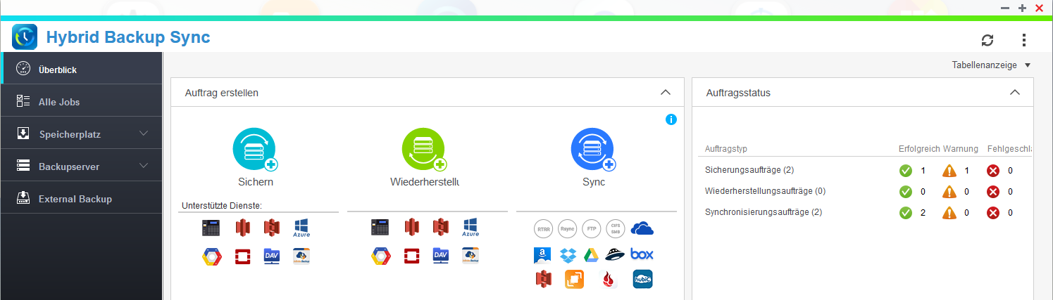Image resolution: width=1053 pixels, height=300 pixels.
Task: Collapse the Auftragsstatus panel
Action: tap(1014, 93)
